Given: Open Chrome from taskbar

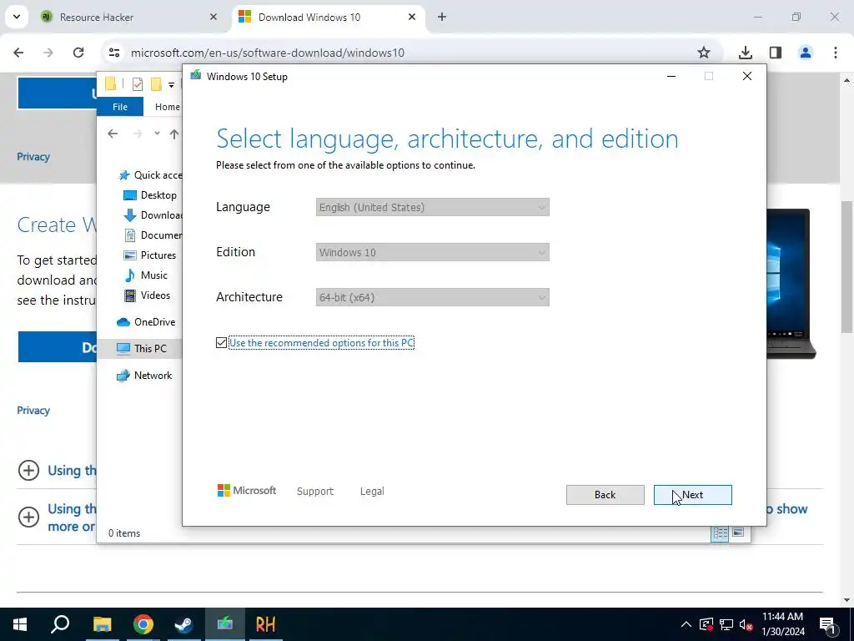Looking at the screenshot, I should point(143,624).
